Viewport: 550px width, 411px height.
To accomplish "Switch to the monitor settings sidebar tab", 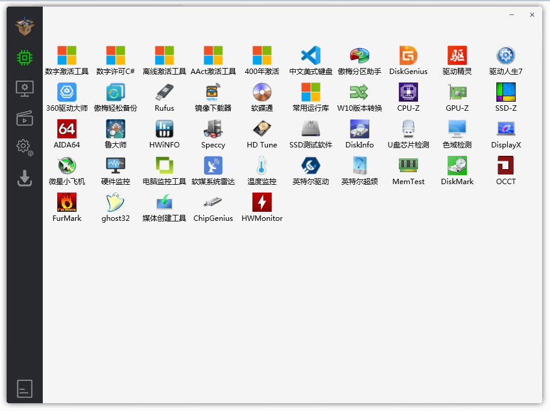I will [25, 88].
